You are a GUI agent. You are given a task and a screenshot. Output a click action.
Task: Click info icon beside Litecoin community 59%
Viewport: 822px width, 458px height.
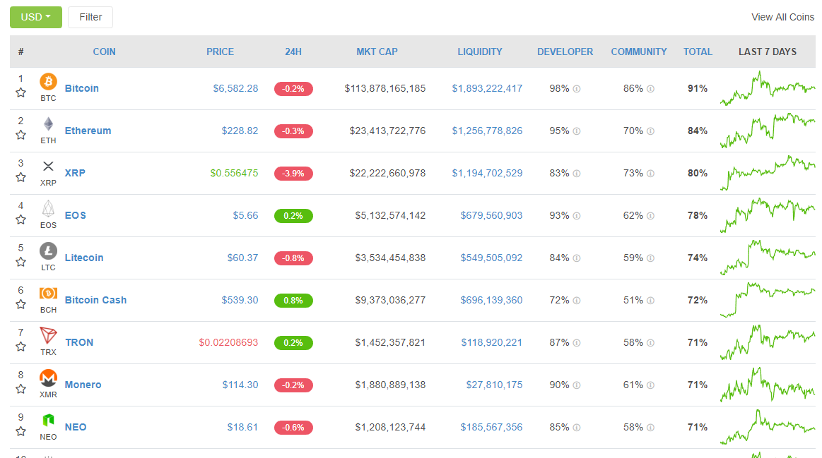pyautogui.click(x=650, y=258)
